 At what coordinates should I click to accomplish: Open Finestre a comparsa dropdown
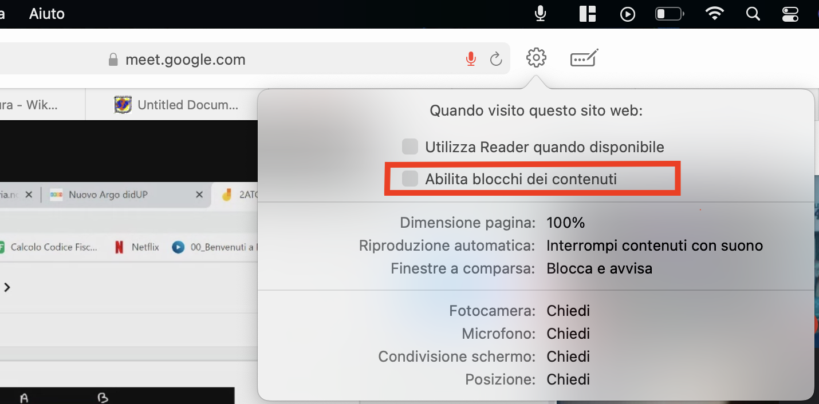[x=599, y=268]
